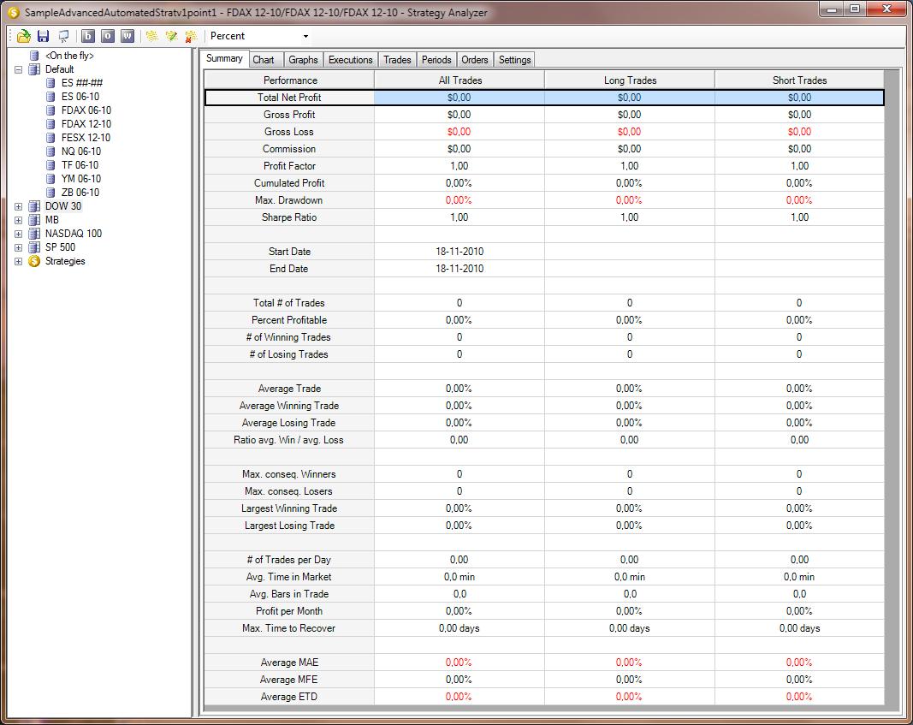Open the Executions tab
The height and width of the screenshot is (725, 913).
(351, 59)
